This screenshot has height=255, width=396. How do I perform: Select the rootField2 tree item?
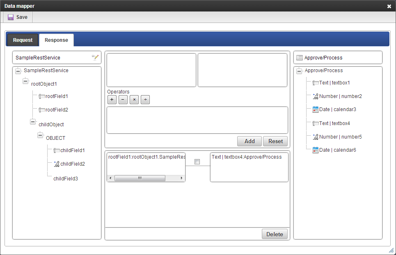click(x=57, y=110)
